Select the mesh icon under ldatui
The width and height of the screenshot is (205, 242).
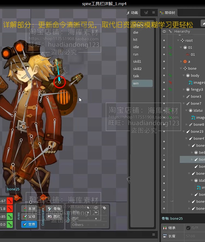(x=193, y=117)
